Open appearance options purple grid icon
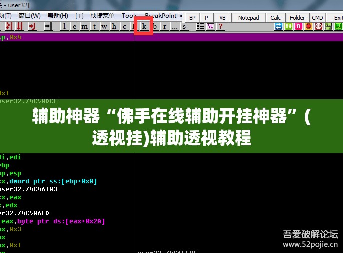 pos(210,26)
